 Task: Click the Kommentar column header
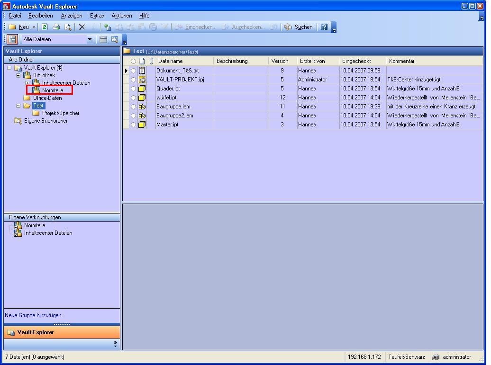pos(434,61)
